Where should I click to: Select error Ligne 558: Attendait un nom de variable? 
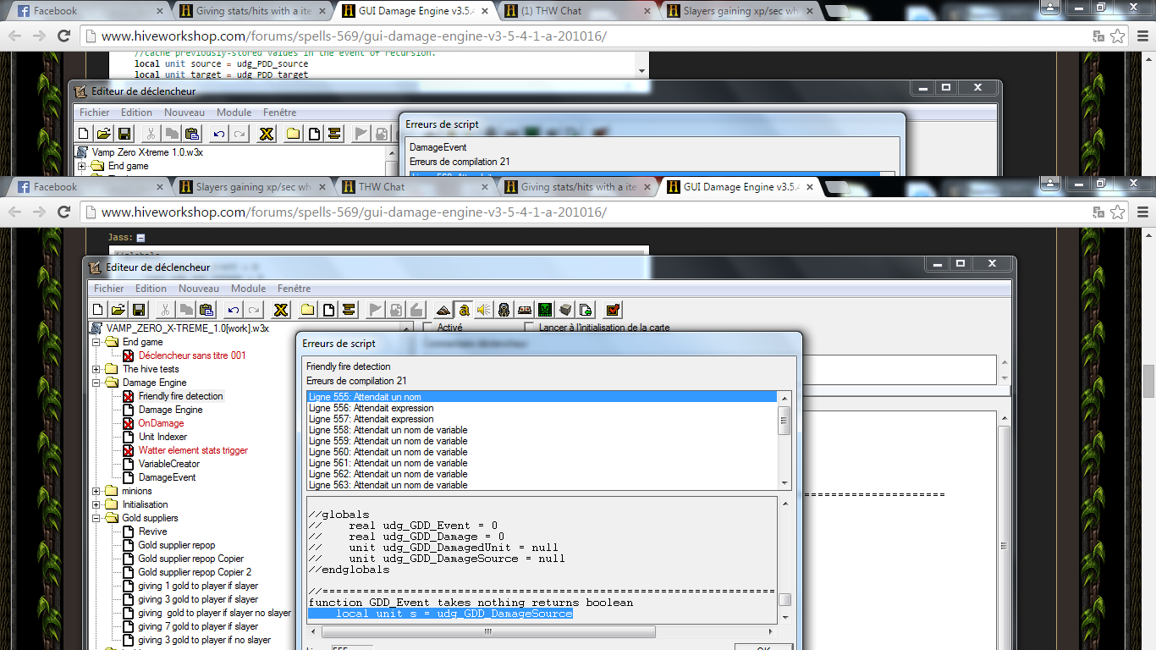pos(542,430)
